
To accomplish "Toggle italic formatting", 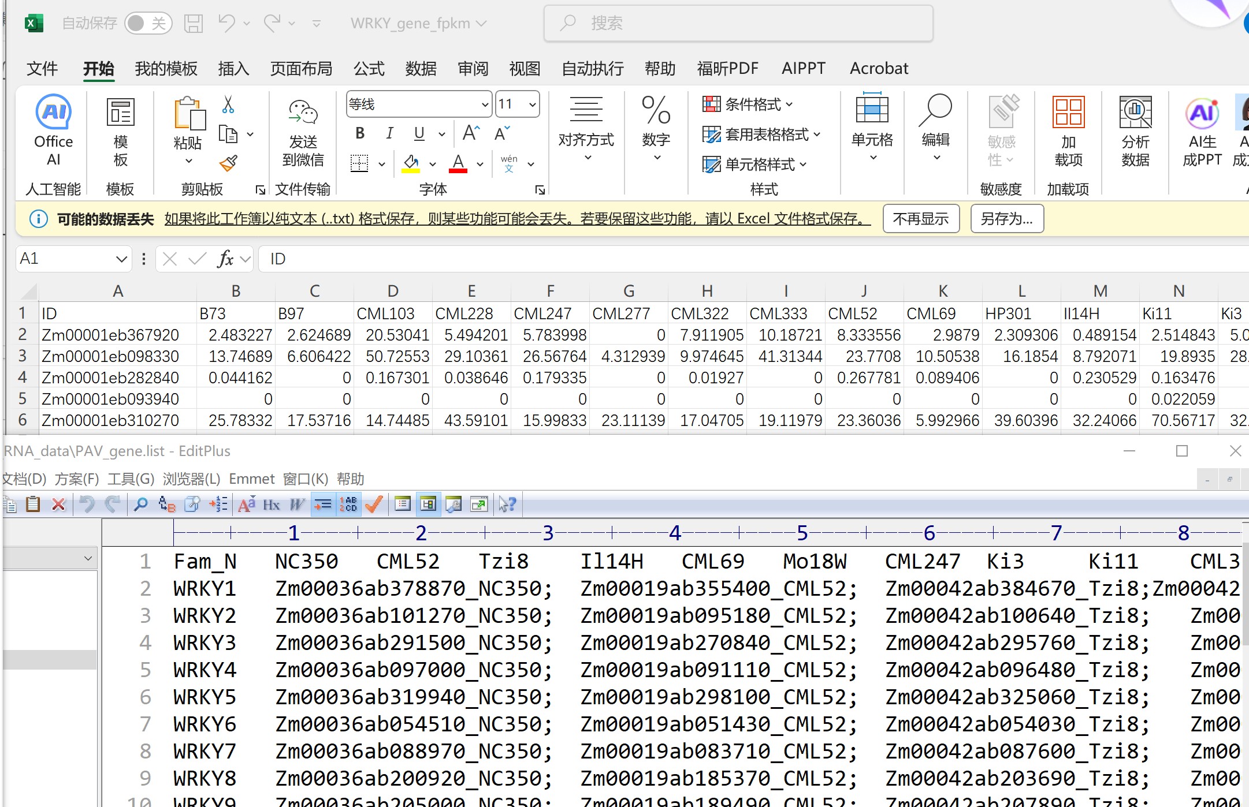I will pos(390,133).
